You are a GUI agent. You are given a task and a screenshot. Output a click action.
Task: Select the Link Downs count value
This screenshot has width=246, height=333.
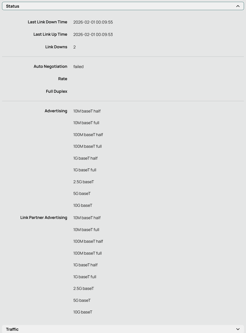click(x=75, y=47)
